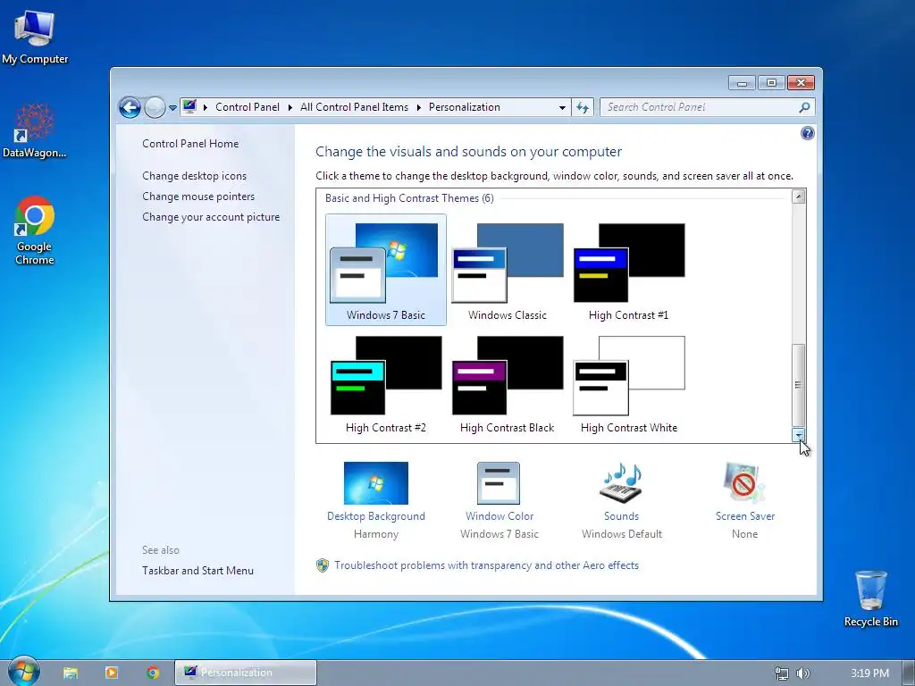
Task: Select the Personalization taskbar button
Action: tap(246, 673)
